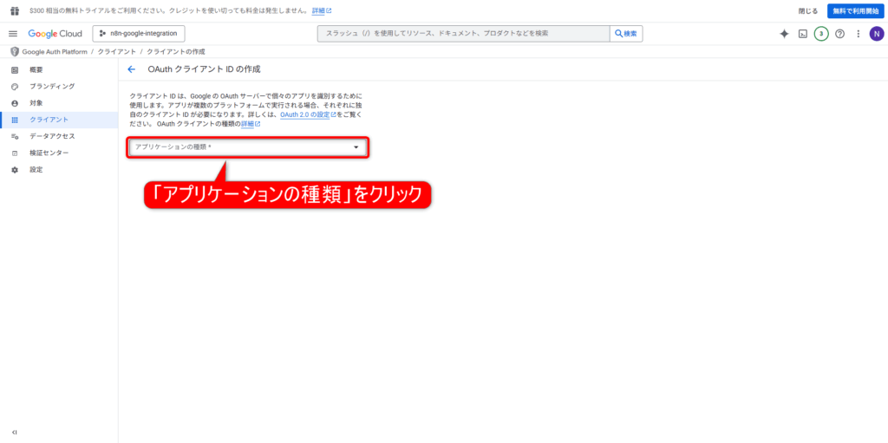The width and height of the screenshot is (888, 443).
Task: Select ブランディング in the sidebar
Action: click(x=51, y=86)
